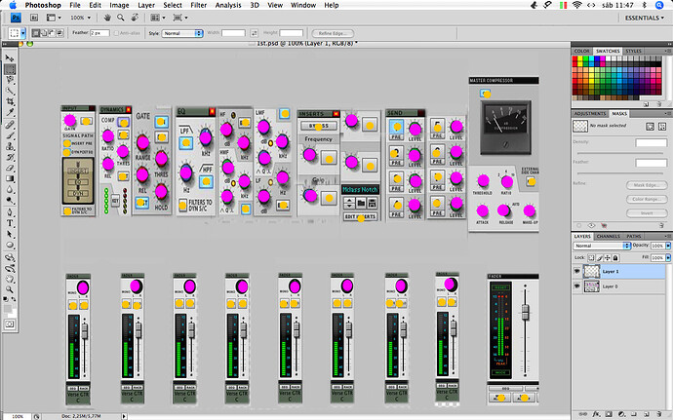The width and height of the screenshot is (673, 420).
Task: Open the Filter menu
Action: click(x=199, y=5)
